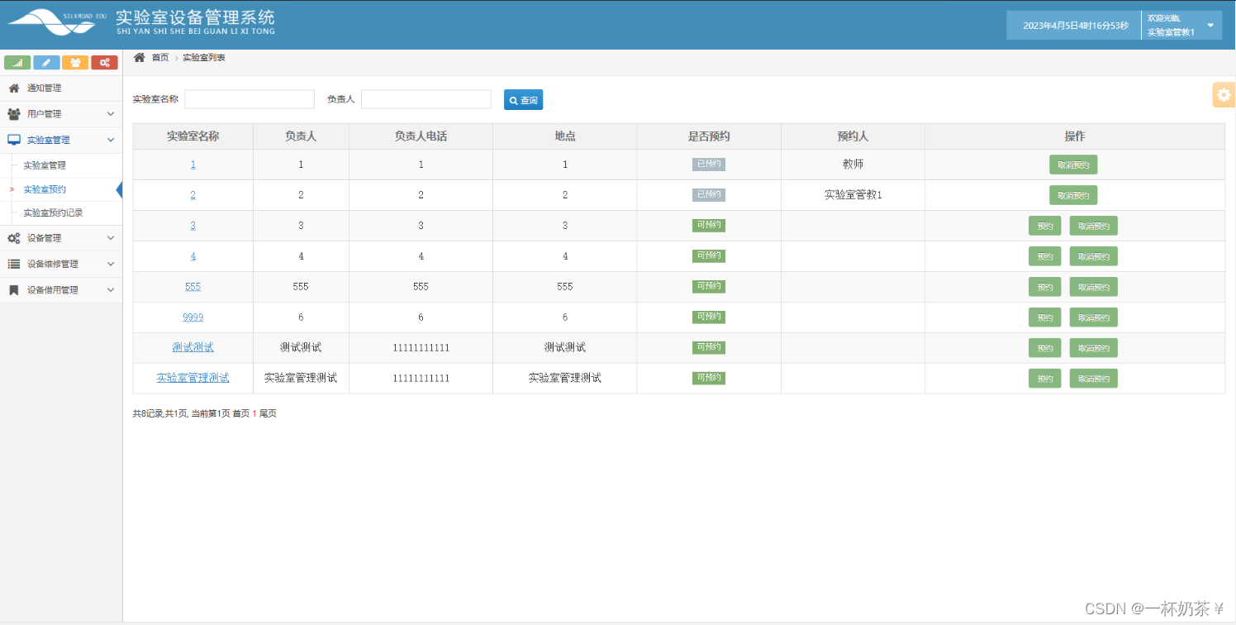Viewport: 1236px width, 625px height.
Task: Click 取消预约 button for lab 555
Action: tap(1094, 287)
